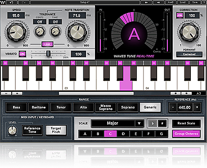Switch note display to sharps
Viewport: 207px width, 168px height.
[162, 123]
